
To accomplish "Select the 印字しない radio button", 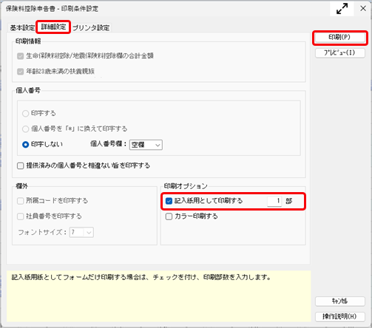I will click(x=25, y=144).
